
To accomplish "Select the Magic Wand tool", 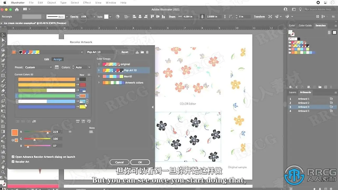I will (3, 45).
